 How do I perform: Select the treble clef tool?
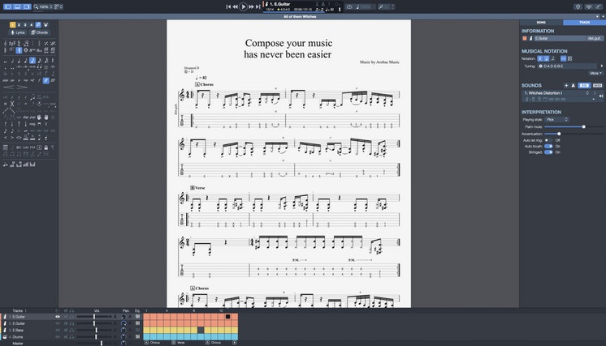[6, 44]
